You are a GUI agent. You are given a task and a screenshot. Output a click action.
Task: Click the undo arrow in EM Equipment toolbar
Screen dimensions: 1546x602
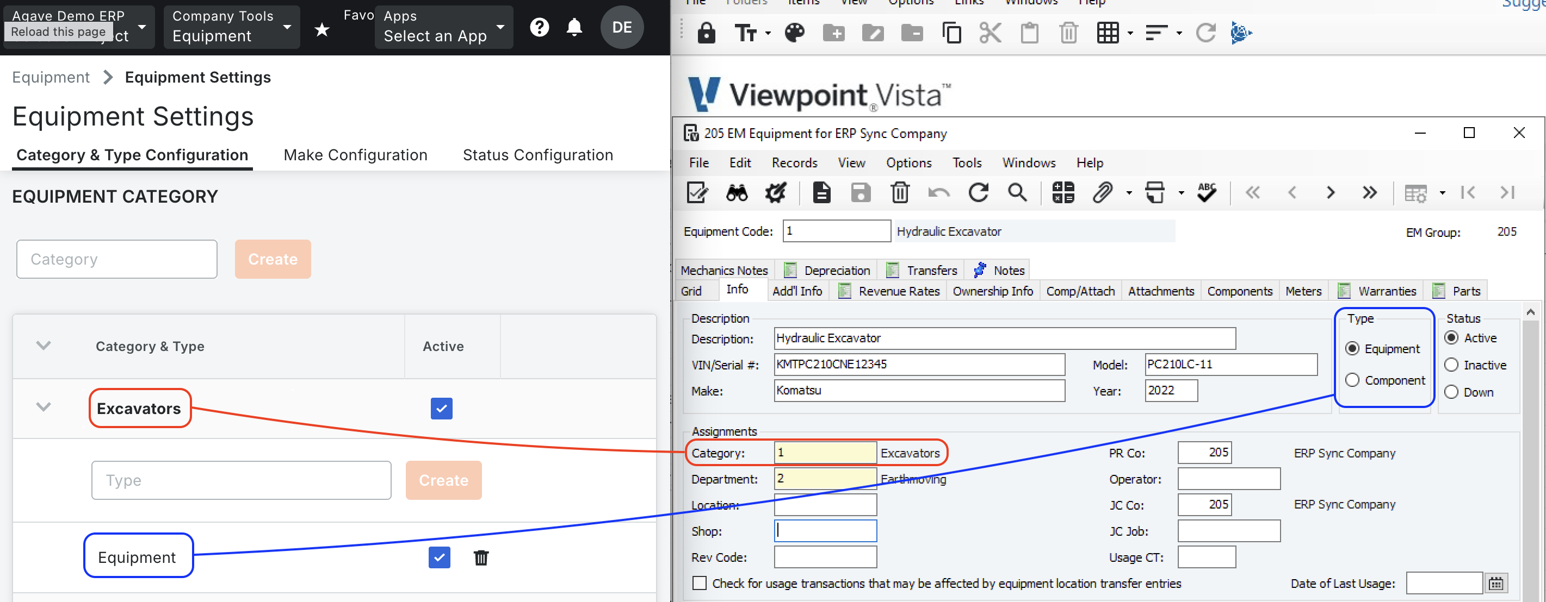coord(939,193)
